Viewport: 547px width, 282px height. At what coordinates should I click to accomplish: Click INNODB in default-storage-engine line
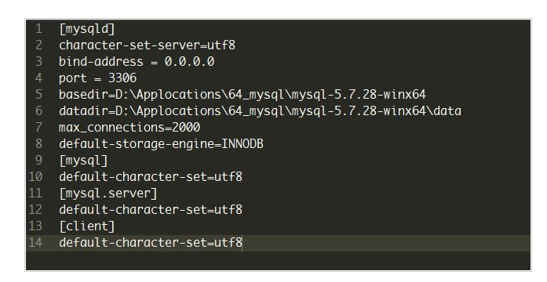click(x=243, y=144)
